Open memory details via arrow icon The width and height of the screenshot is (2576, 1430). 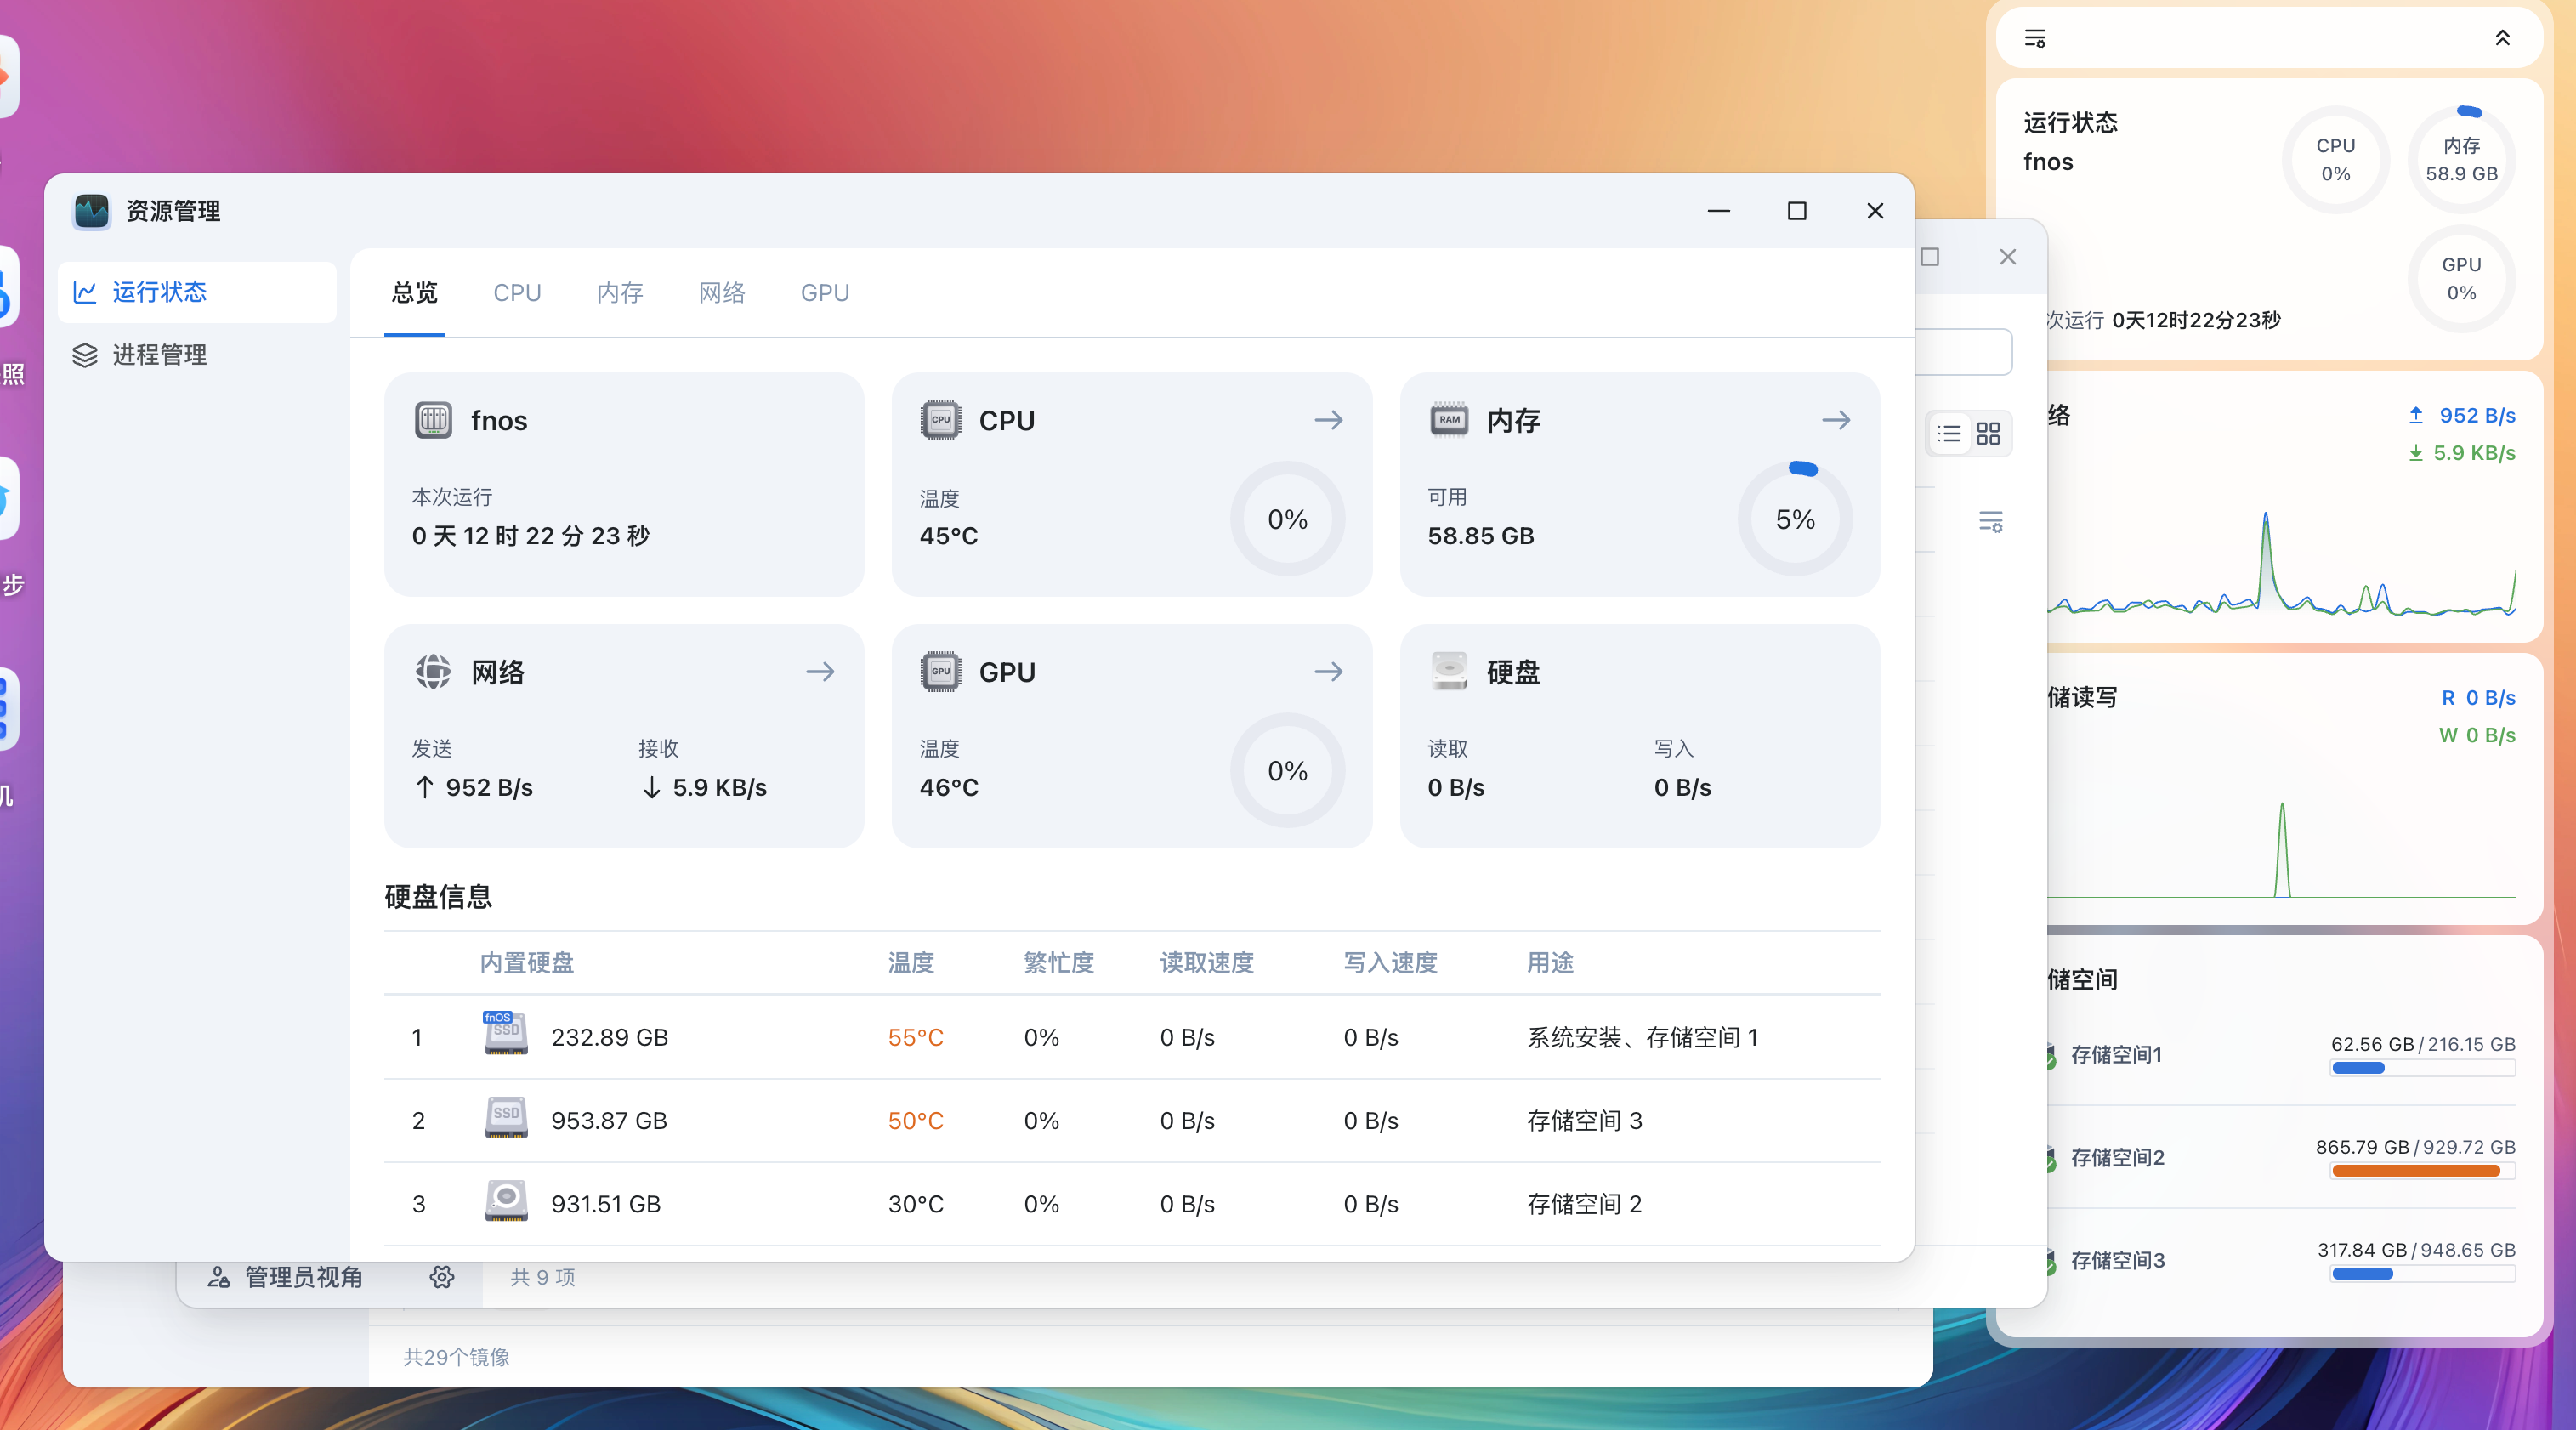(1835, 420)
